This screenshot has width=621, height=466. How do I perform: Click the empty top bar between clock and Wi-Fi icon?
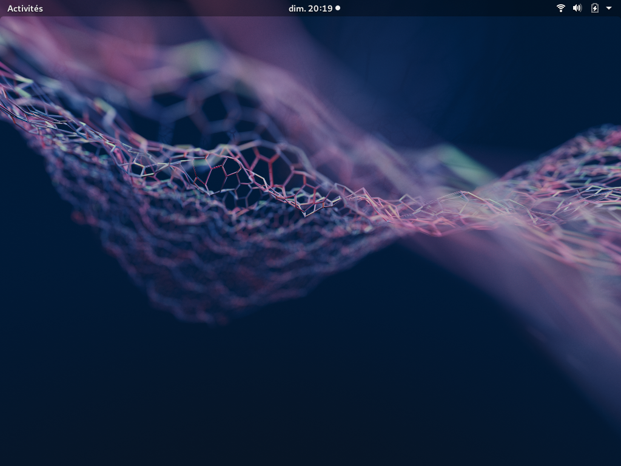449,8
